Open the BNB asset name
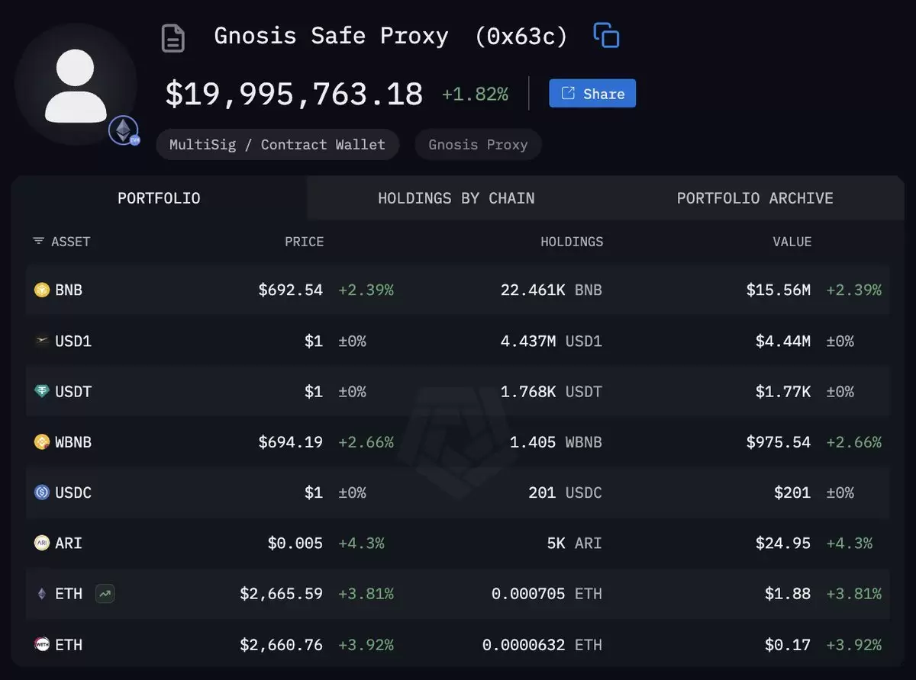Screen dimensions: 916x680 click(69, 290)
